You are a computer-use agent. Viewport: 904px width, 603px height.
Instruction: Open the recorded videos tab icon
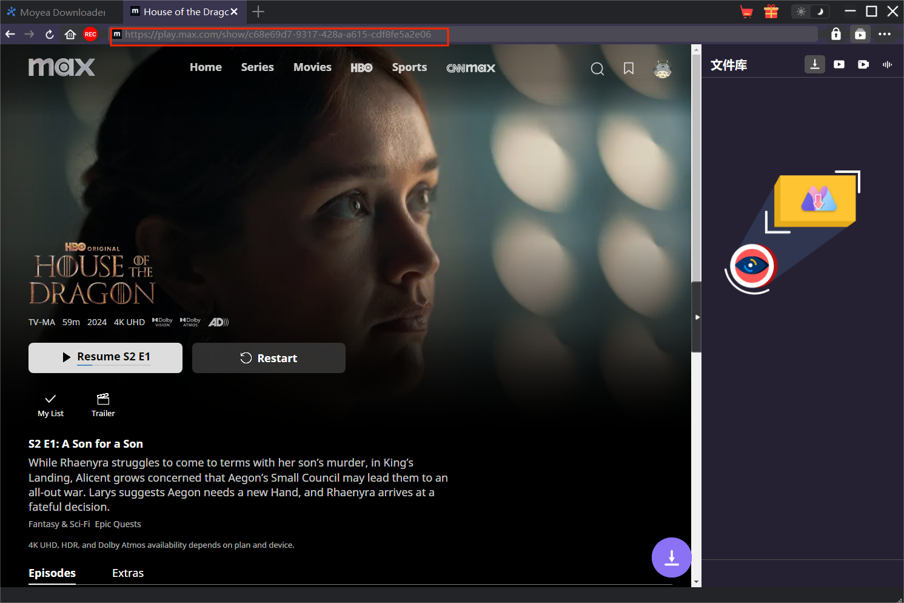863,64
